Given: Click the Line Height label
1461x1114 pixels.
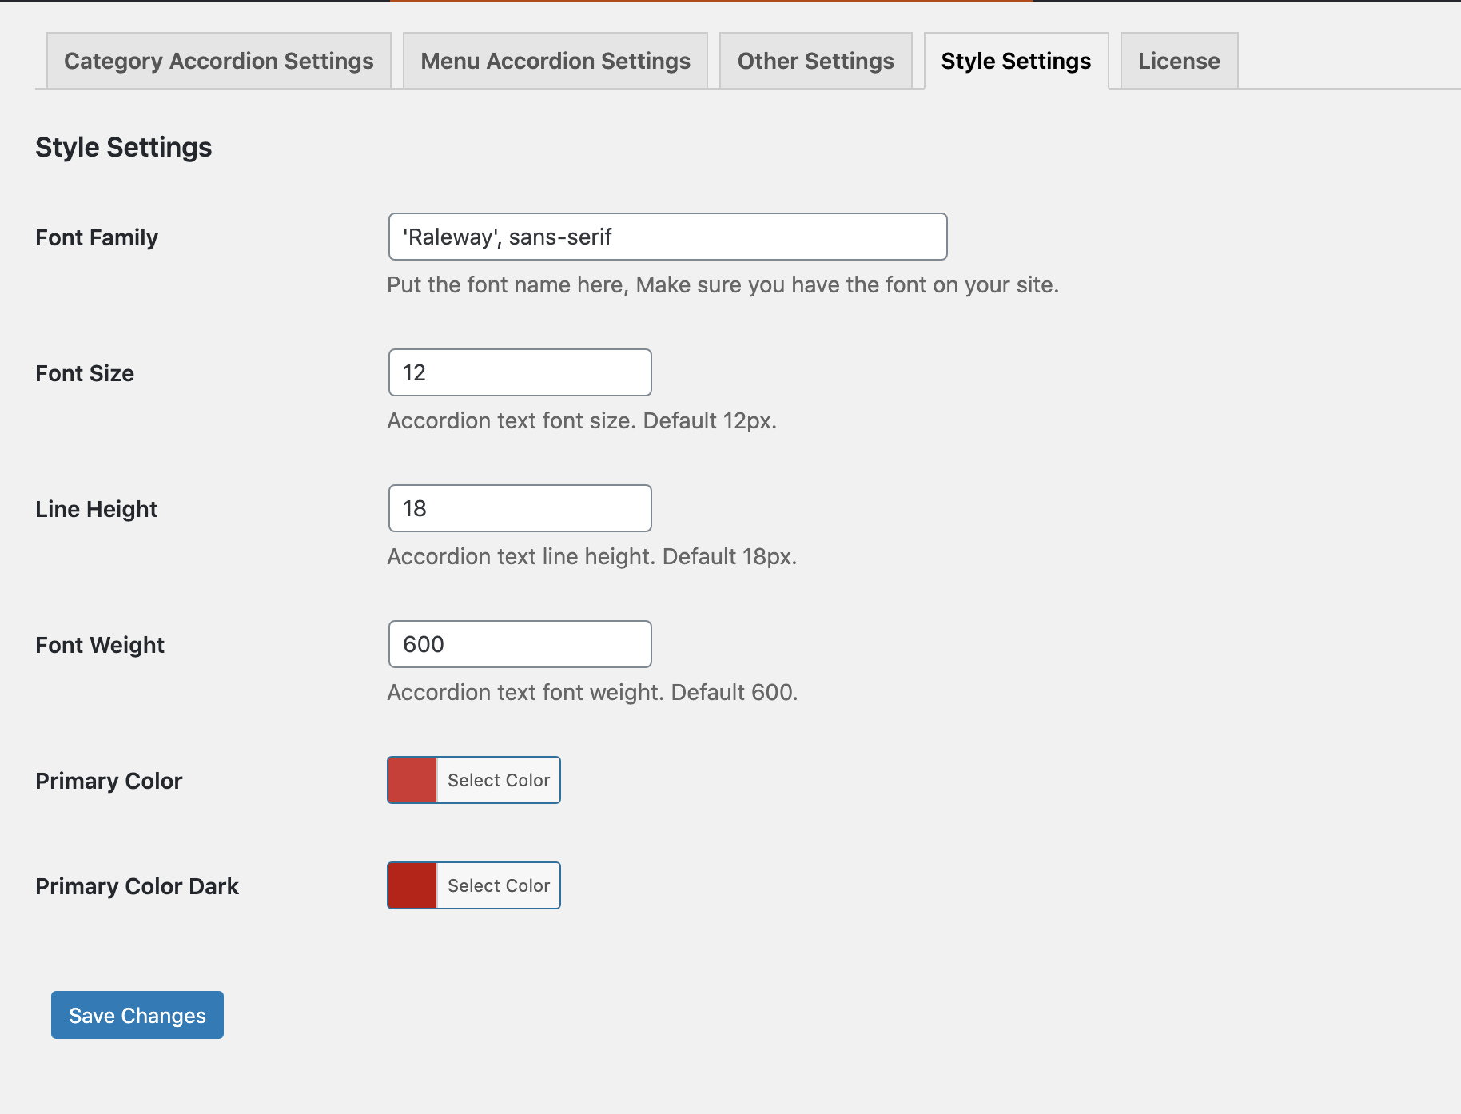Looking at the screenshot, I should point(96,508).
